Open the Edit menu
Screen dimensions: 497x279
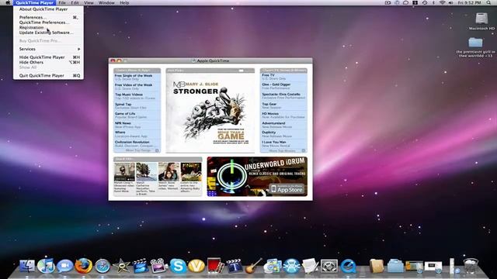coord(75,3)
